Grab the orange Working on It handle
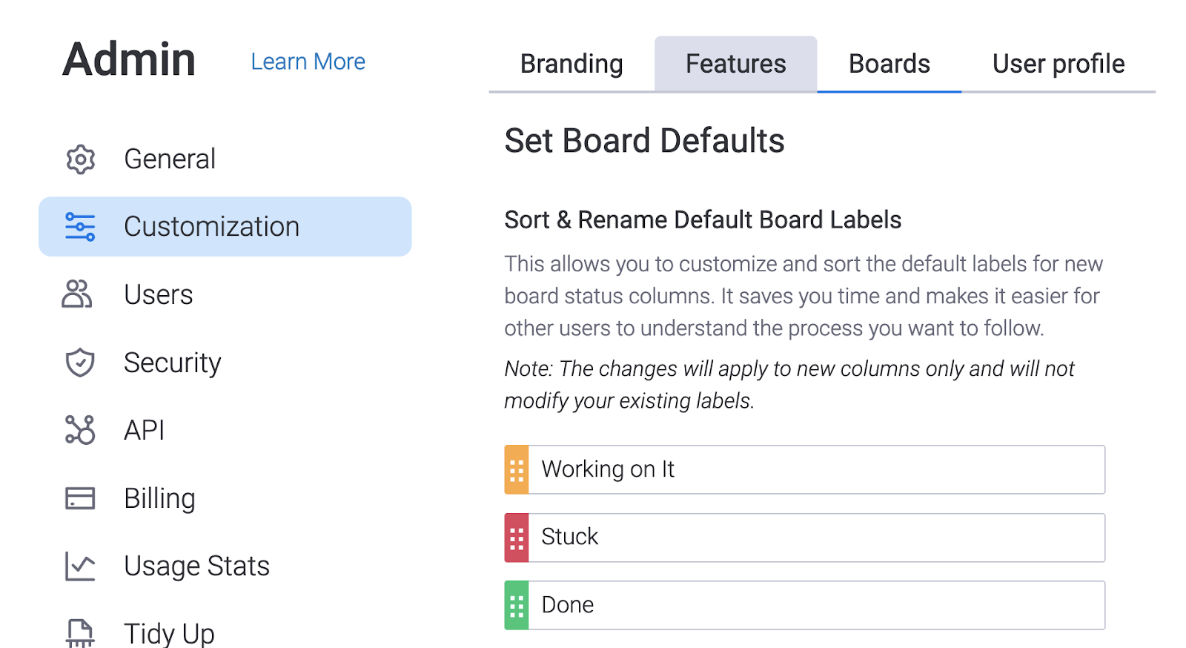The image size is (1186, 648). click(x=517, y=470)
